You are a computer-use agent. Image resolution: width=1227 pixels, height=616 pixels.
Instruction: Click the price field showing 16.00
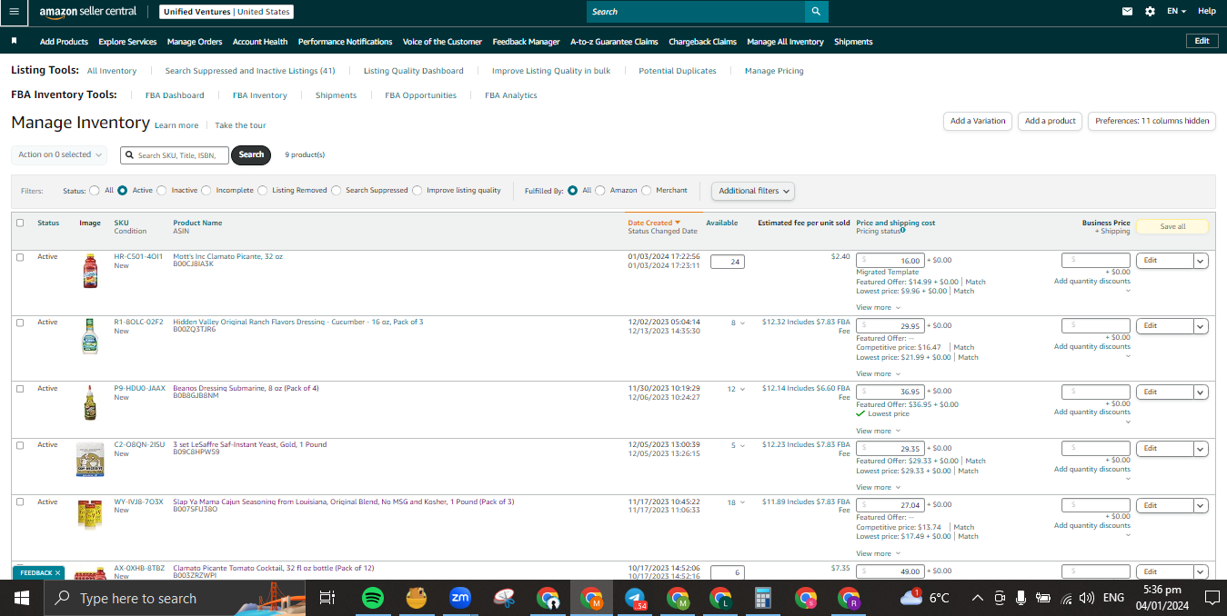pos(890,261)
